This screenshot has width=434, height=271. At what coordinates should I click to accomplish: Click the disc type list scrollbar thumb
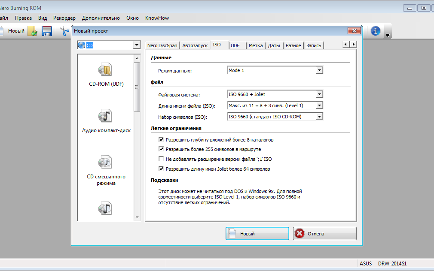pos(137,87)
